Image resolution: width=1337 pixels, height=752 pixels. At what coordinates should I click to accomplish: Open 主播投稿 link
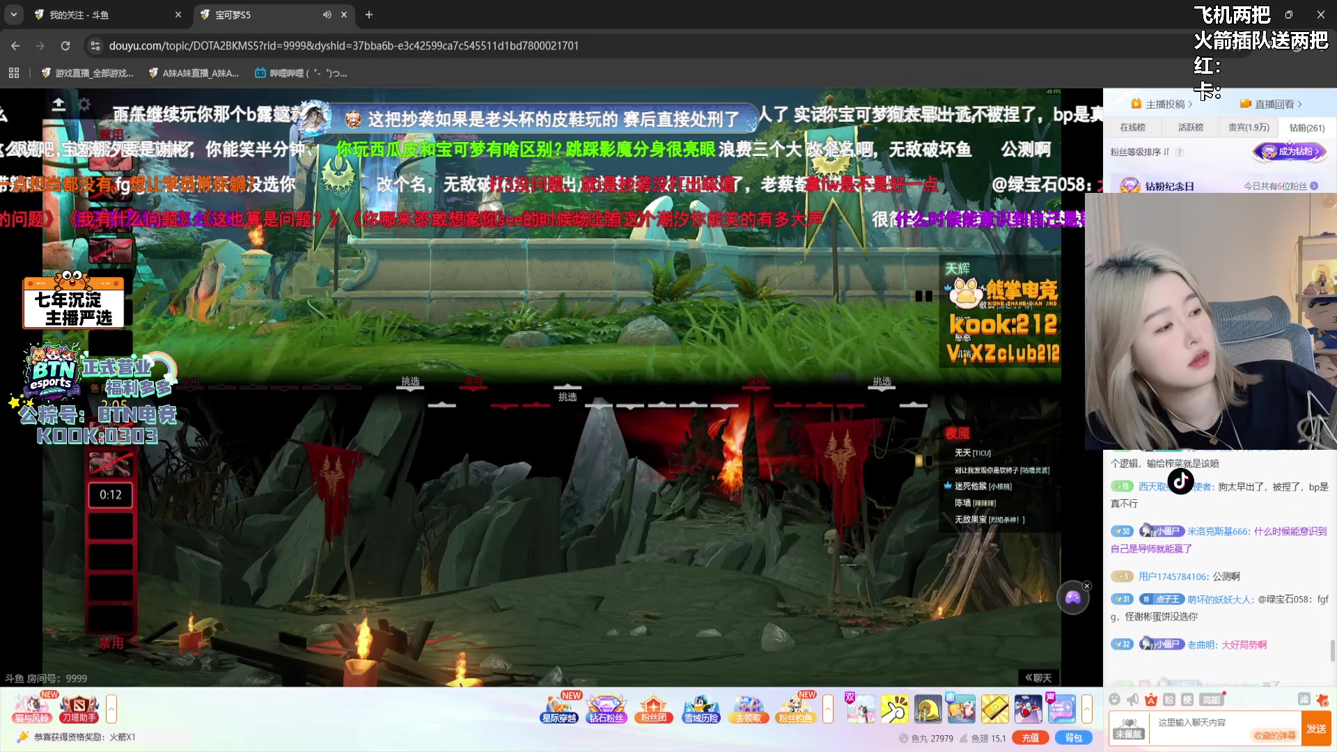[x=1162, y=104]
